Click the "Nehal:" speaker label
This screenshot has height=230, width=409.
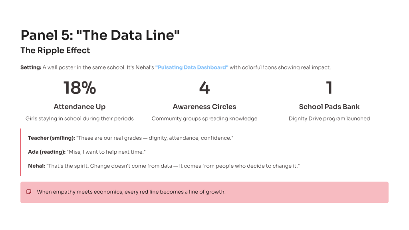[36, 166]
